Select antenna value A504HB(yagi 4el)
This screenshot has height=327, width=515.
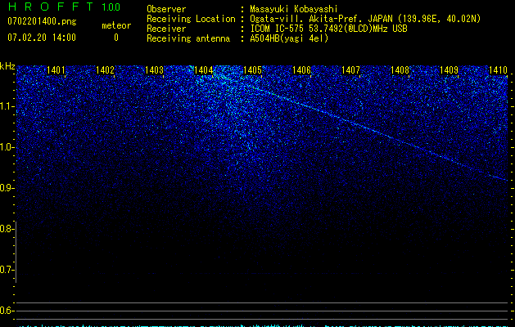click(x=289, y=38)
